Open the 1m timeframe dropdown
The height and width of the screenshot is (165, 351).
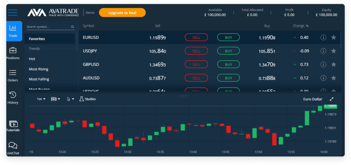(41, 99)
